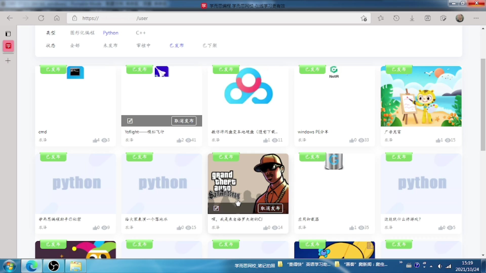Click 取消发布 on the Ysflight project
This screenshot has width=486, height=273.
pos(184,121)
